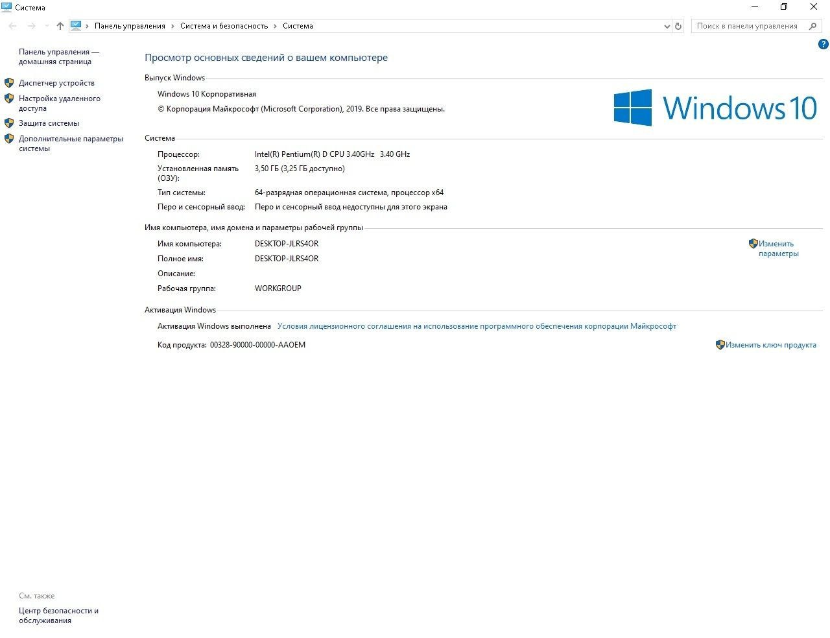Viewport: 830px width, 638px height.
Task: Click shield icon beside Защита системы
Action: (x=9, y=123)
